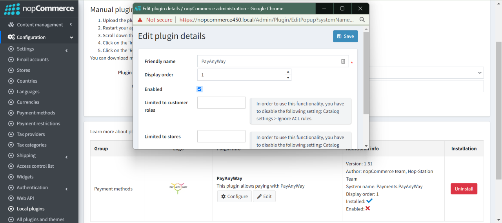Open Limited to customer roles selector

[x=221, y=103]
